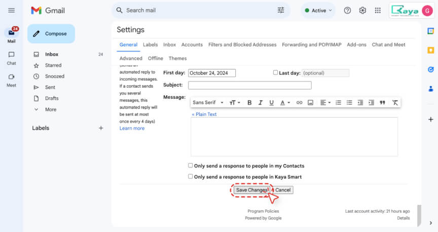This screenshot has width=438, height=232.
Task: Click Compose button
Action: coord(51,34)
